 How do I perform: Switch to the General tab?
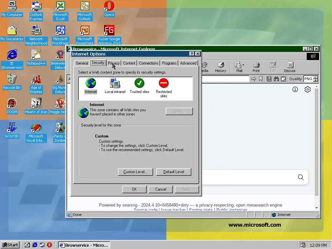pyautogui.click(x=82, y=63)
